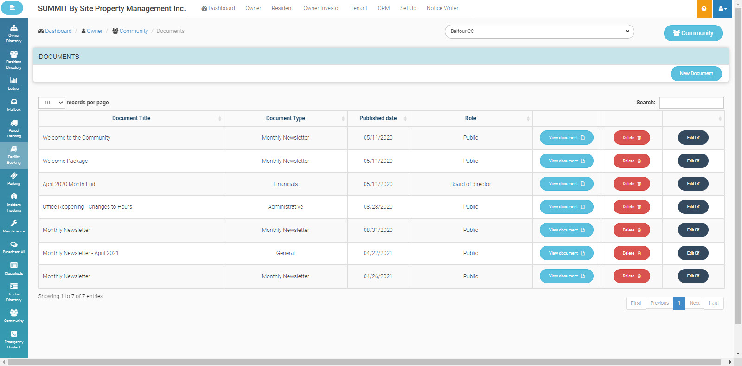View document for Welcome to the Community
Viewport: 742px width, 366px height.
pos(566,138)
